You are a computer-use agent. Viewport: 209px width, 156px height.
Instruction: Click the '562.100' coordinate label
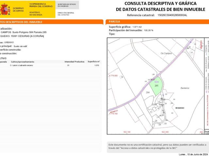click(127, 132)
